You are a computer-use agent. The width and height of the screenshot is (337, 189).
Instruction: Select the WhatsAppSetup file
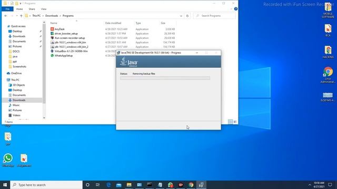point(62,56)
